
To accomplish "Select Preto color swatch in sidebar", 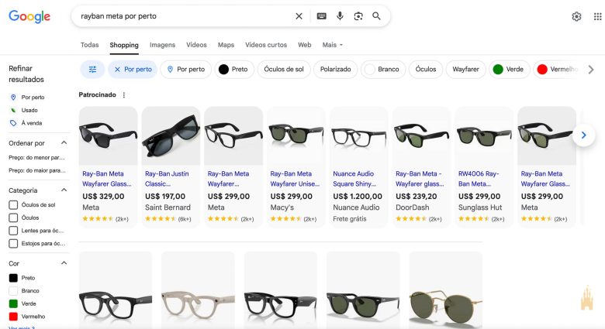I will click(13, 278).
